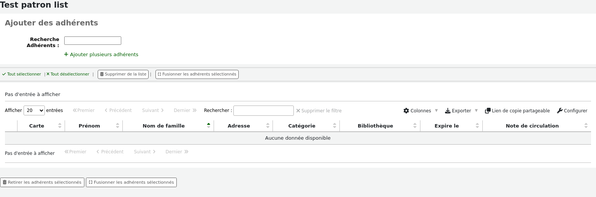Click the Rechercher table filter field
This screenshot has width=596, height=197.
[x=263, y=110]
